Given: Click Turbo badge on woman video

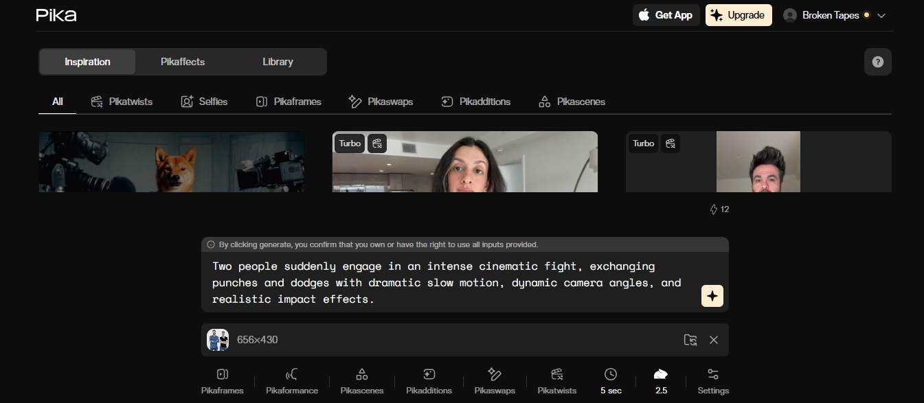Looking at the screenshot, I should tap(350, 143).
